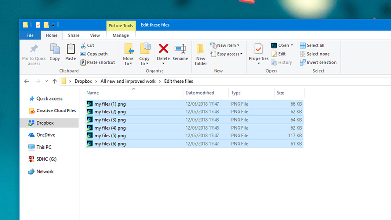Expand the Easy access dropdown
Image resolution: width=391 pixels, height=220 pixels.
point(241,54)
